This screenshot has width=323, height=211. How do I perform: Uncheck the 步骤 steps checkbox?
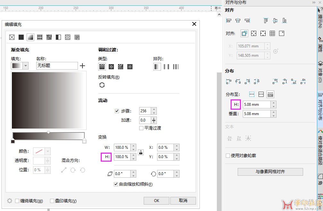pyautogui.click(x=117, y=111)
